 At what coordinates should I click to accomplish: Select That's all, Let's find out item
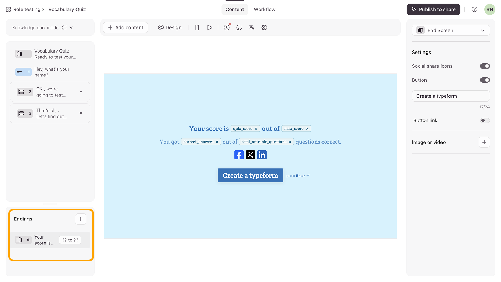point(50,113)
